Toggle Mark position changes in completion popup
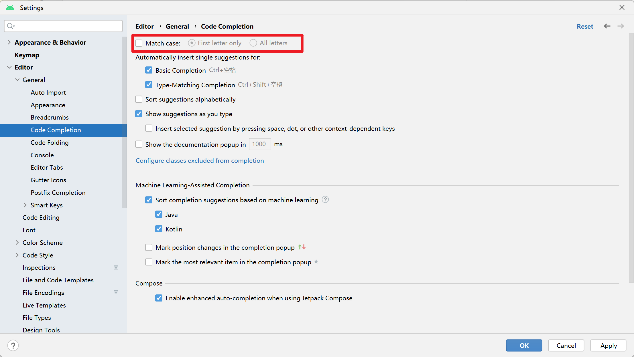 (149, 247)
